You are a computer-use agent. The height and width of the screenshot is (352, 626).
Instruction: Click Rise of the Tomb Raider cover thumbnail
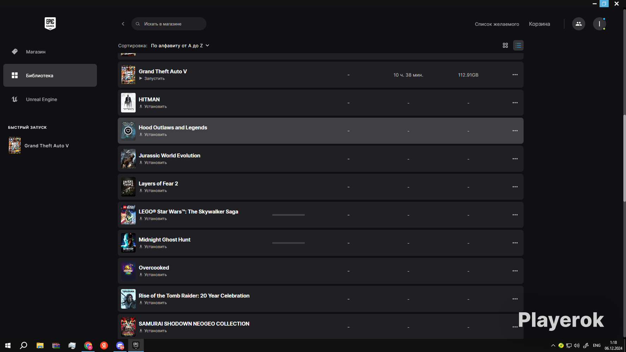[128, 299]
